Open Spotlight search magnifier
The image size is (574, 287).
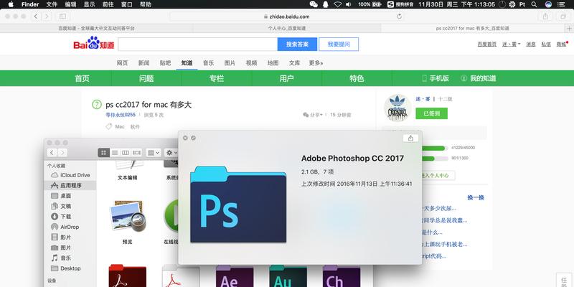tap(535, 4)
